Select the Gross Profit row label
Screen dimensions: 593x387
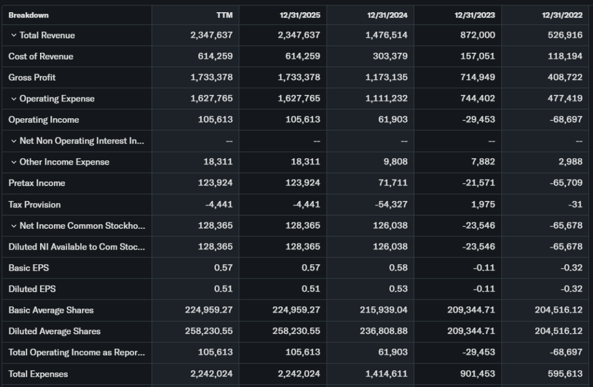coord(32,77)
